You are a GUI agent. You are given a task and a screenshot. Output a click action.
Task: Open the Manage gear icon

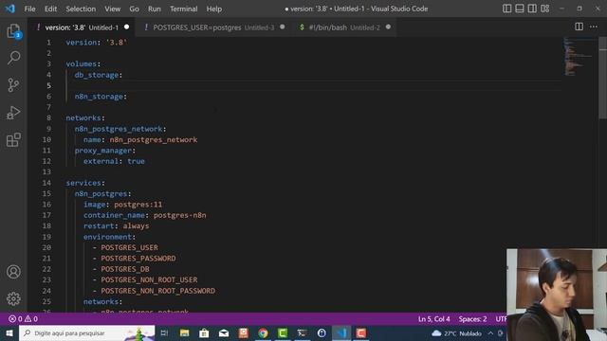[13, 298]
